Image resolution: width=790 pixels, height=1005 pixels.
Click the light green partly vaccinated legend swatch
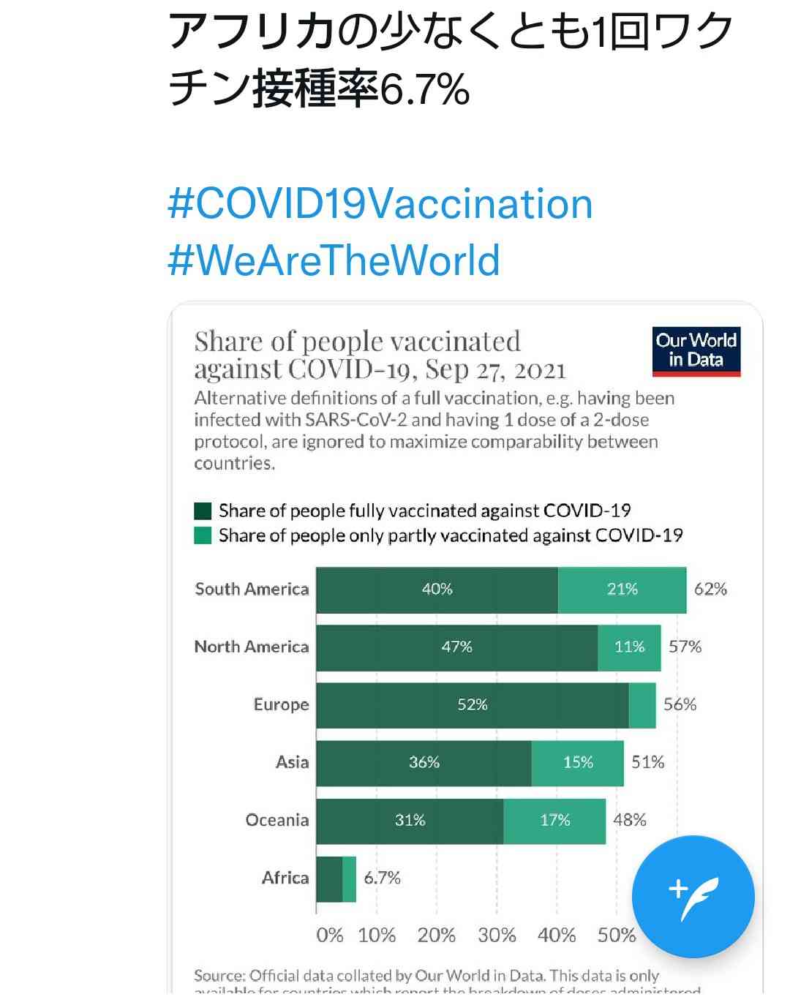[203, 535]
